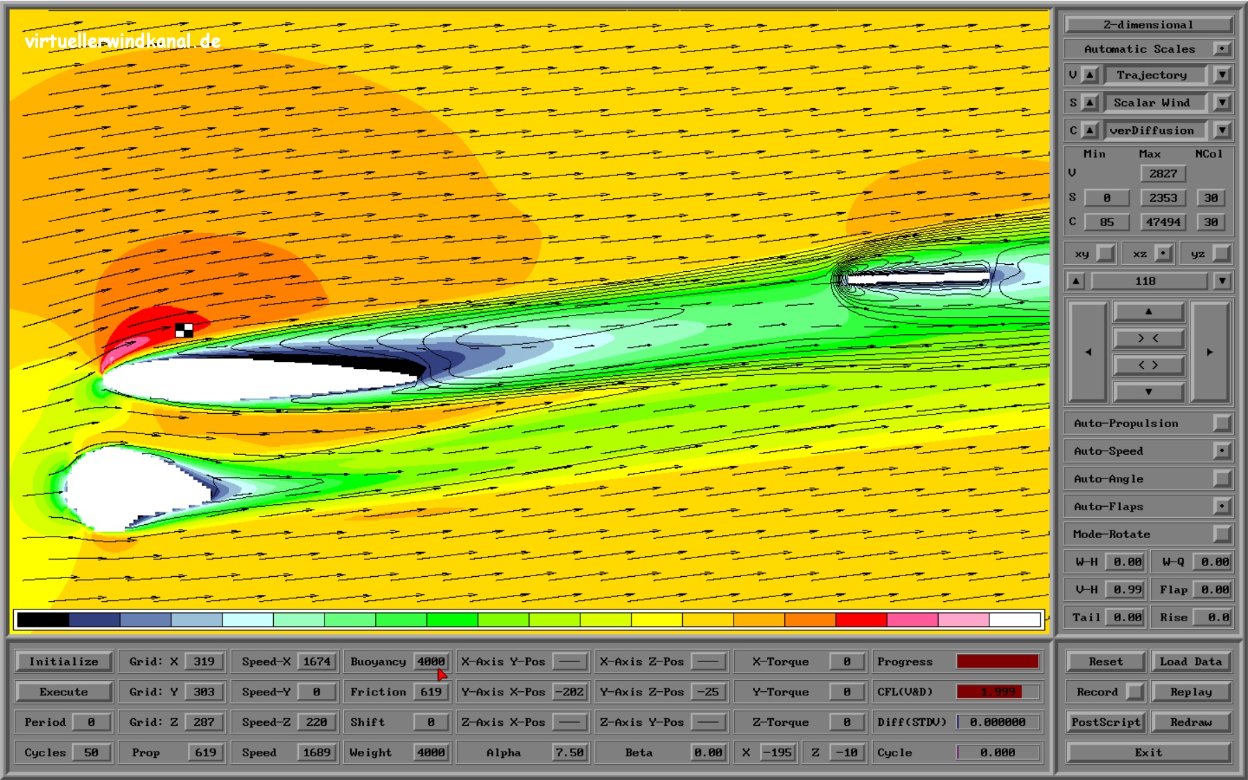The height and width of the screenshot is (780, 1248).
Task: Open the verDiffusion color dropdown arrow
Action: (1222, 130)
